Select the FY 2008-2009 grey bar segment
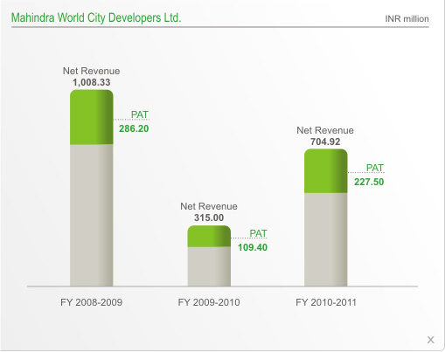Viewport: 445px width, 352px height. click(x=92, y=215)
